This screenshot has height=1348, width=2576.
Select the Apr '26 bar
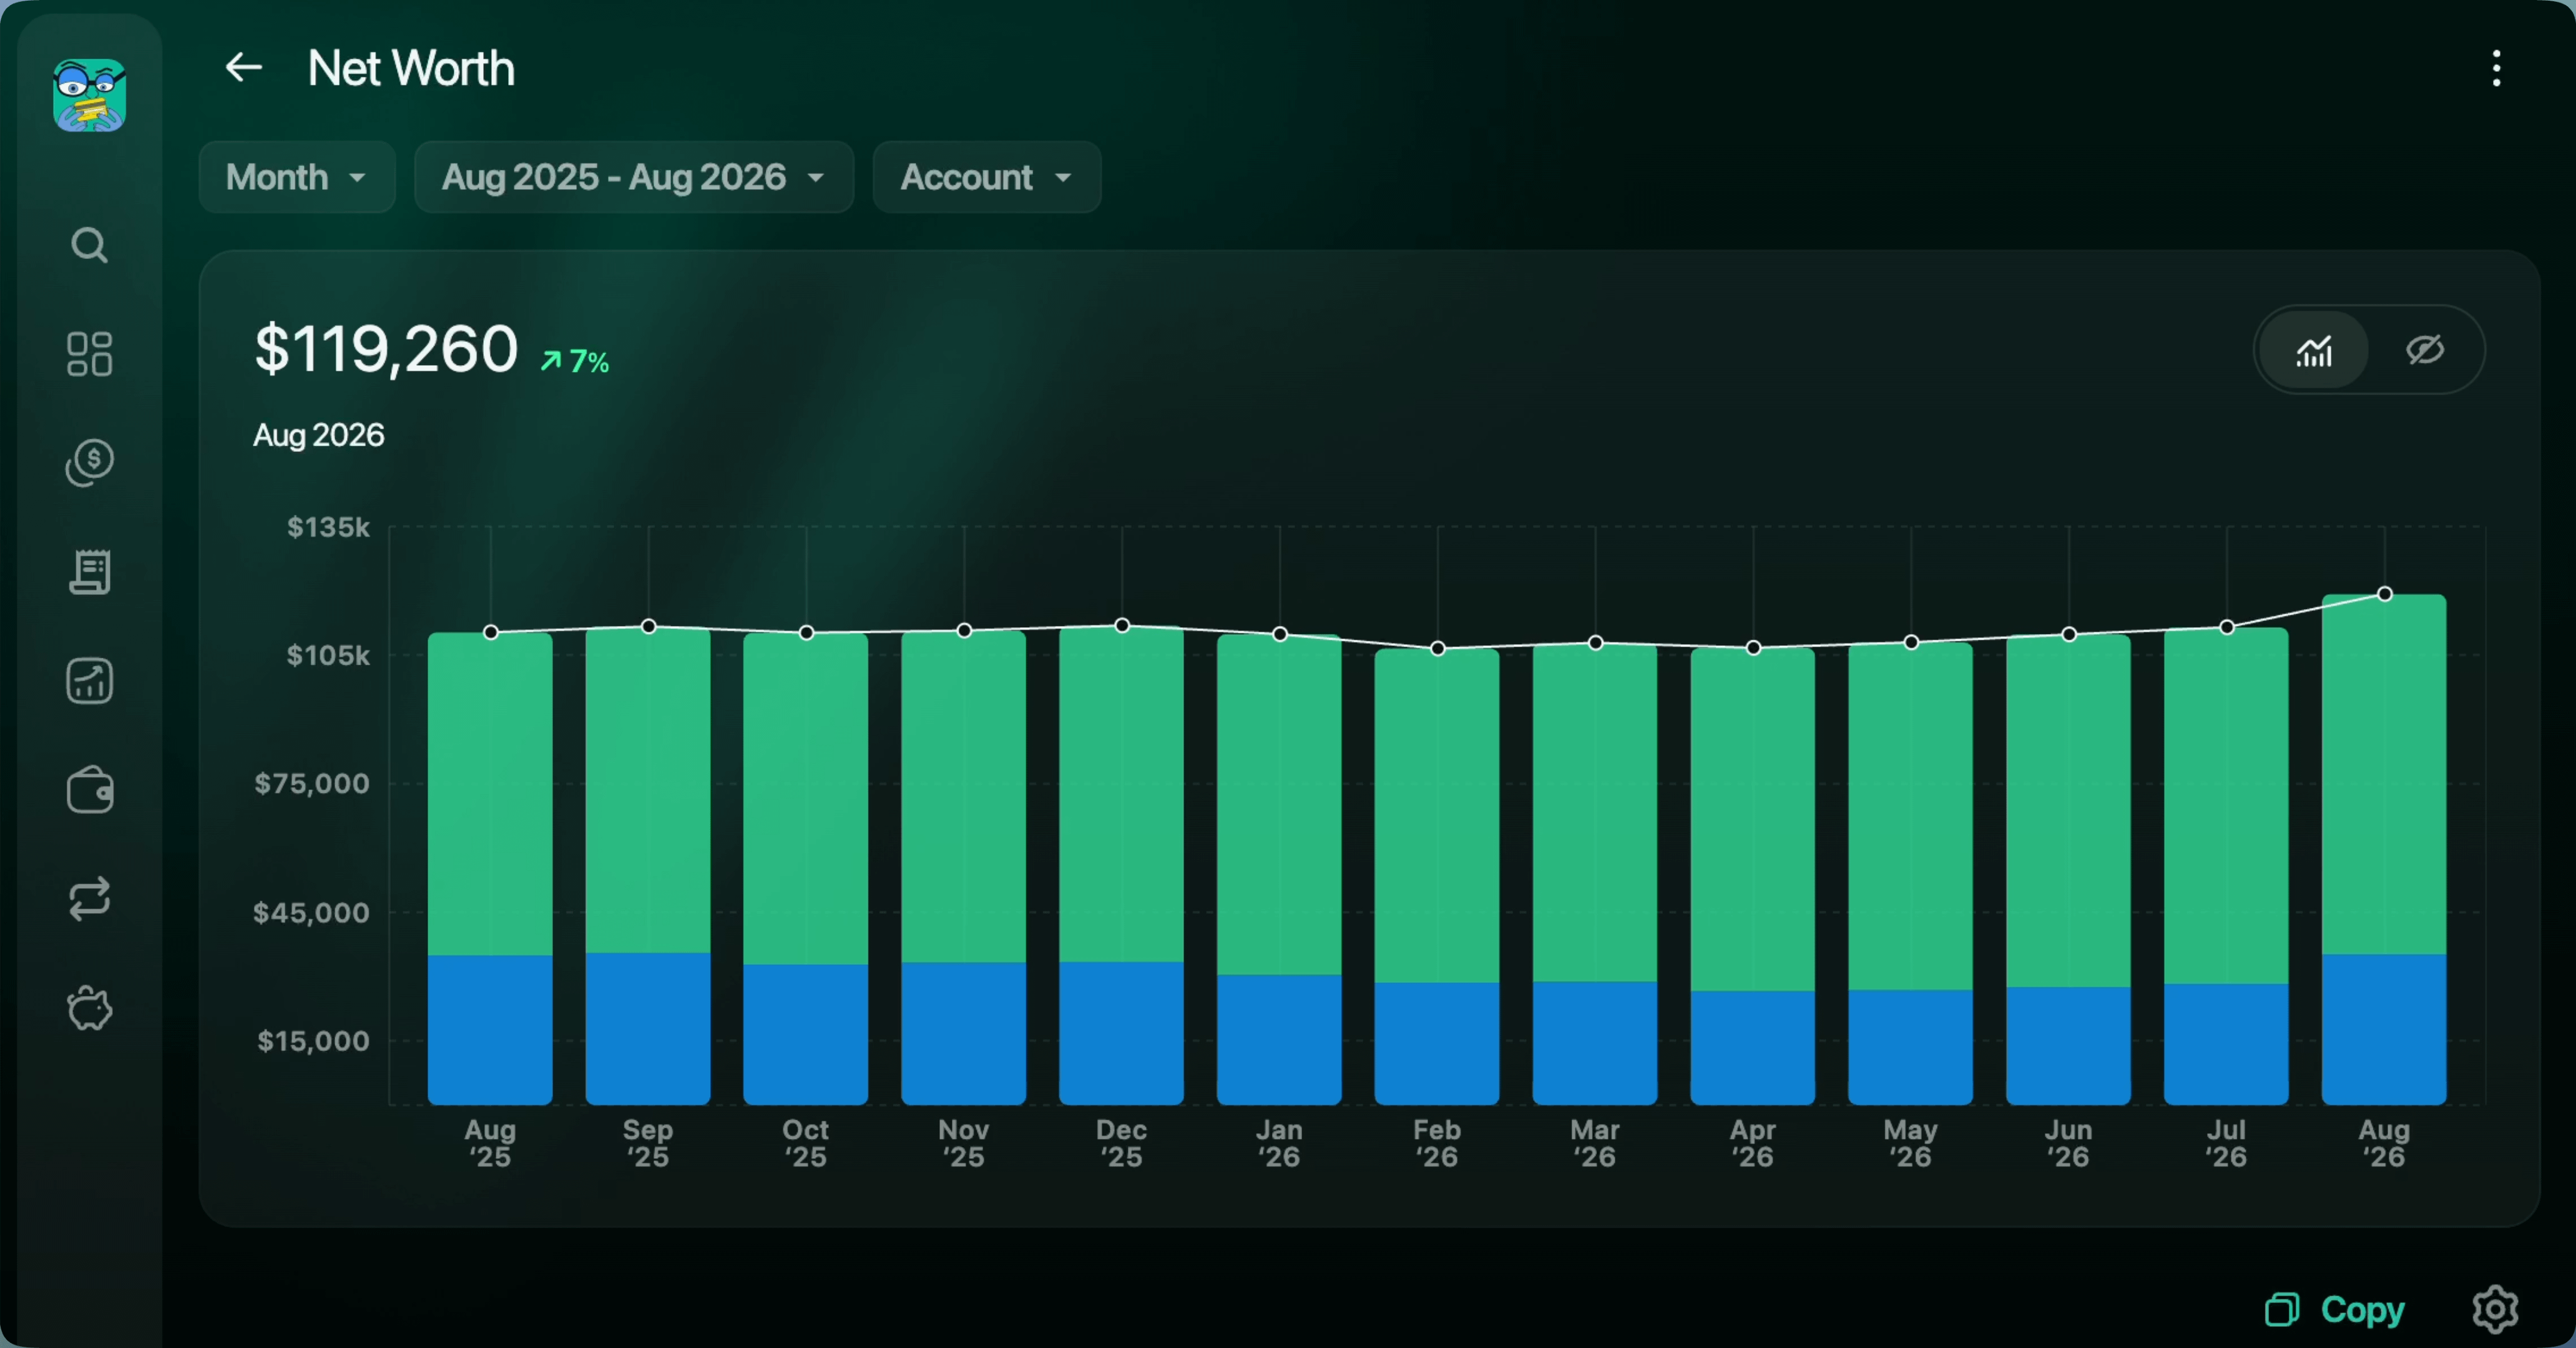click(x=1753, y=876)
